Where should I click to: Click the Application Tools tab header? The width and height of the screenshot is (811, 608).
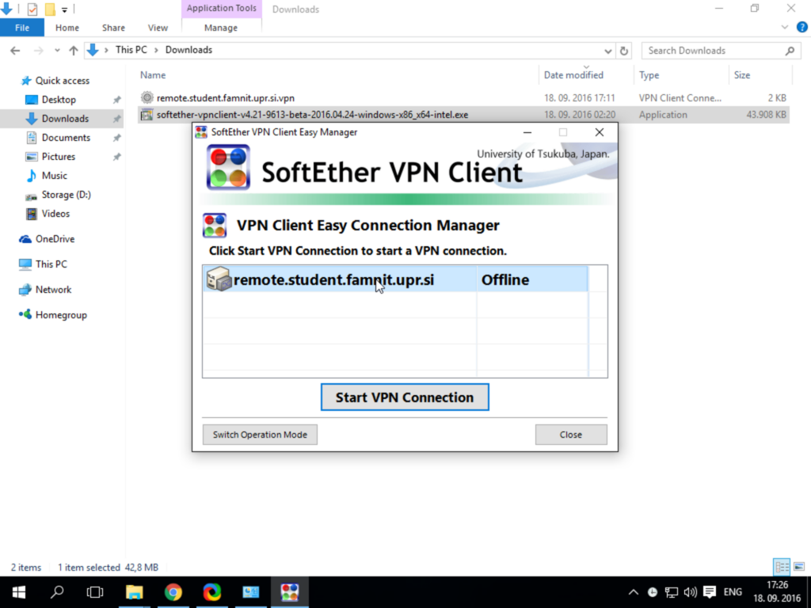click(x=222, y=8)
